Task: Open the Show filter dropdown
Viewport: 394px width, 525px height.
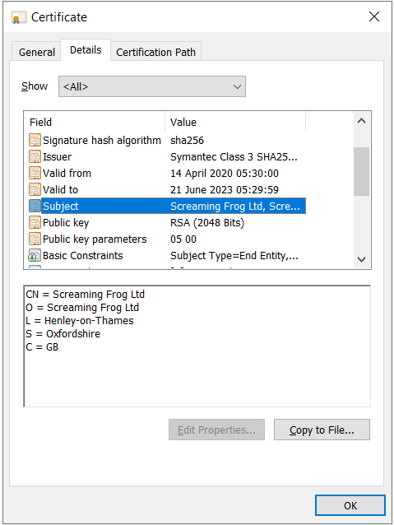Action: (x=152, y=86)
